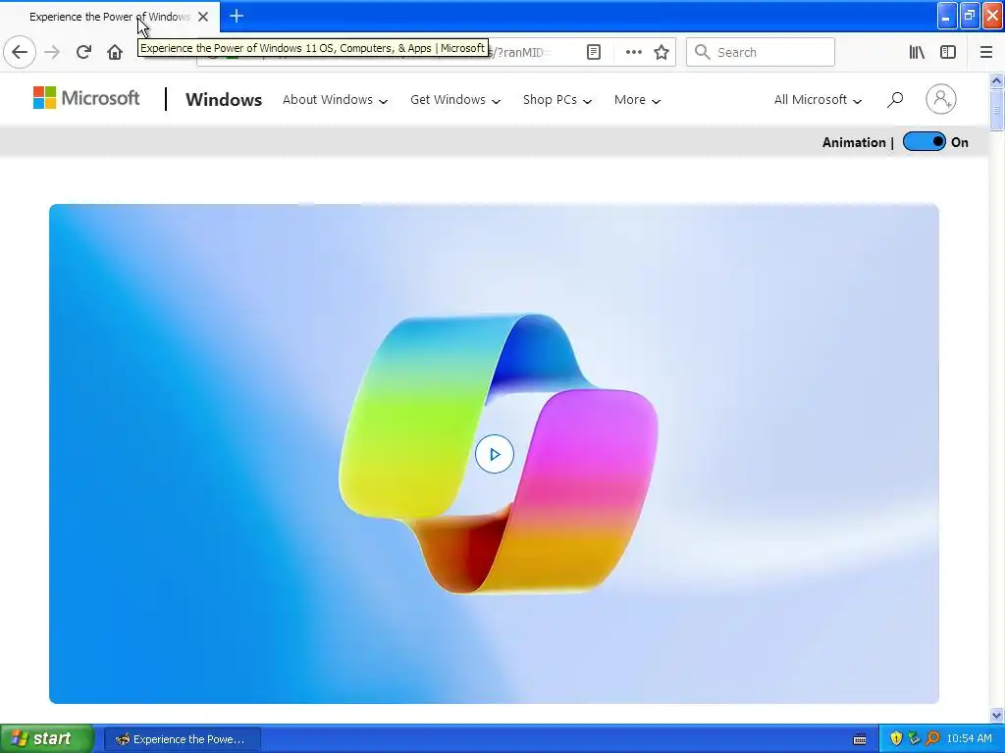This screenshot has height=753, width=1005.
Task: Open the on-screen keyboard tray icon
Action: (860, 739)
